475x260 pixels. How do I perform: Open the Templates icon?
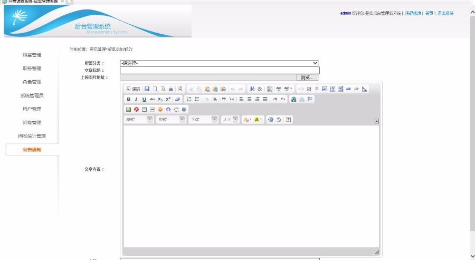click(x=180, y=89)
